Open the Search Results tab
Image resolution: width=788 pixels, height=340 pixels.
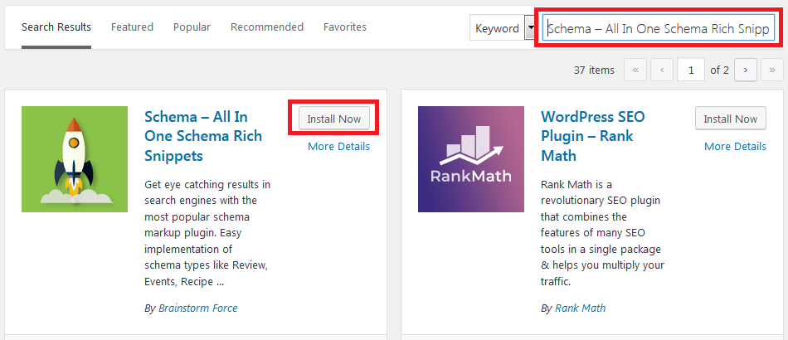click(56, 27)
